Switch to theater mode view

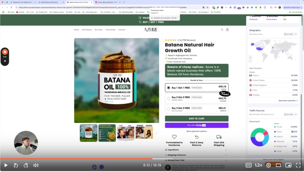[278, 165]
